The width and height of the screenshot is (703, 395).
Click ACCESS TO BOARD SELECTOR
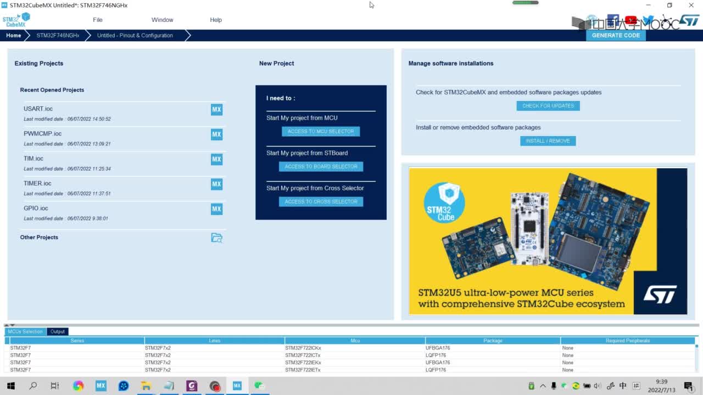[x=321, y=167]
